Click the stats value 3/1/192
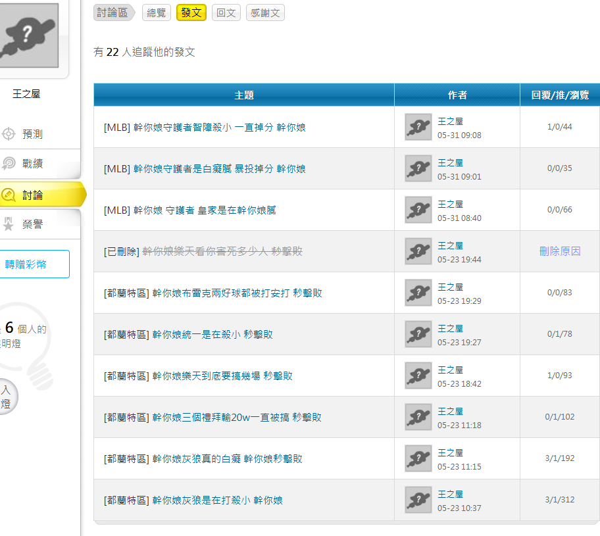The height and width of the screenshot is (536, 600). point(560,458)
